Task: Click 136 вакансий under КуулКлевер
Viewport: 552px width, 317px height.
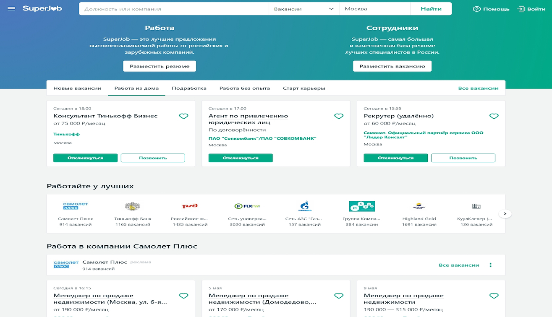Action: pyautogui.click(x=476, y=225)
